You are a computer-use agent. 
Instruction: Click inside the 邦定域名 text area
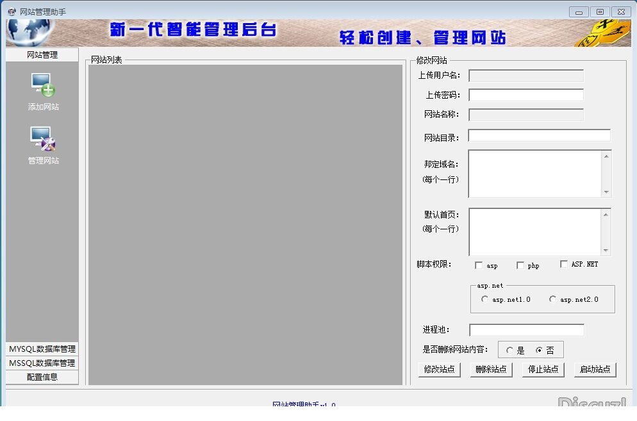click(535, 174)
